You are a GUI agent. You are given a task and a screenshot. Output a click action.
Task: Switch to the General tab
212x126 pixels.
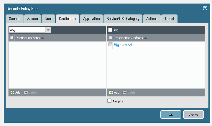pos(15,19)
